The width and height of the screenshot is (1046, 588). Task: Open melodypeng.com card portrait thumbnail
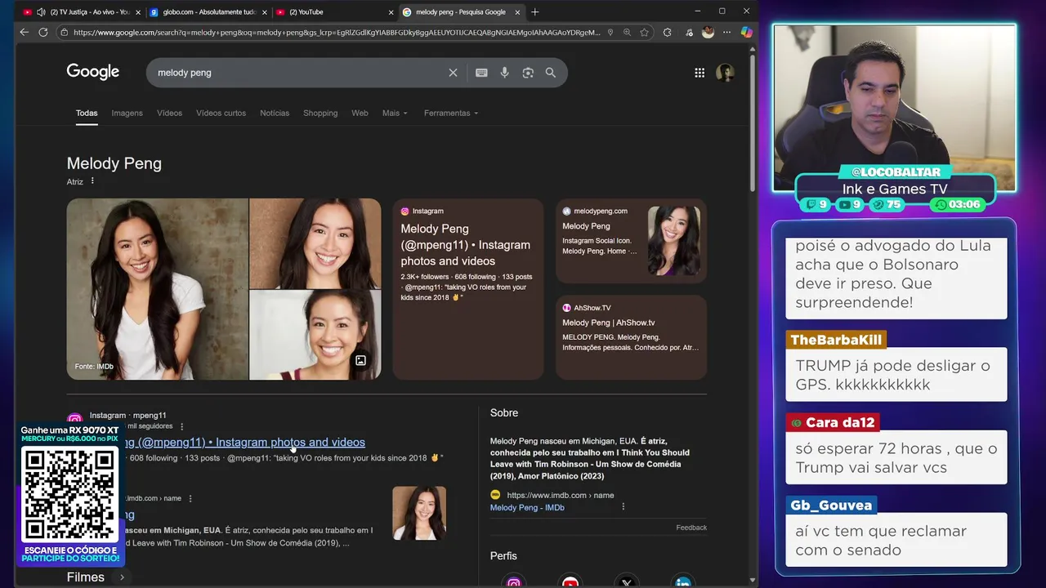[x=674, y=240]
